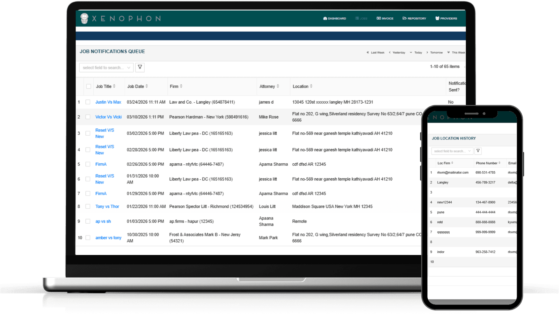Open the Victor Vs Vicki job link
The image size is (559, 314).
108,117
